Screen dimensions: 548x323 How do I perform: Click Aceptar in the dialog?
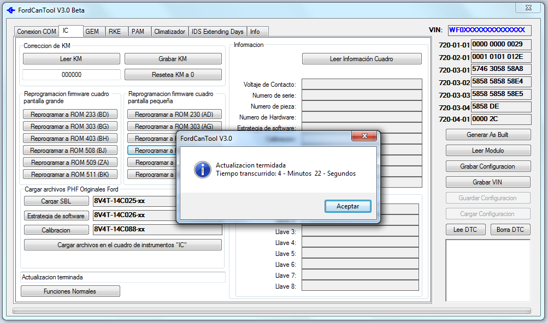tap(347, 206)
